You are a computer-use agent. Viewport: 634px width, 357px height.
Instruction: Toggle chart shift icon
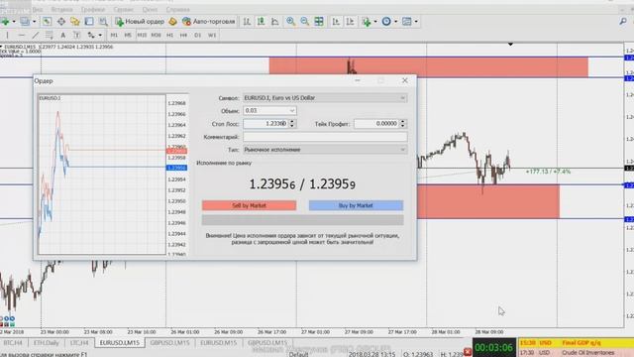350,22
